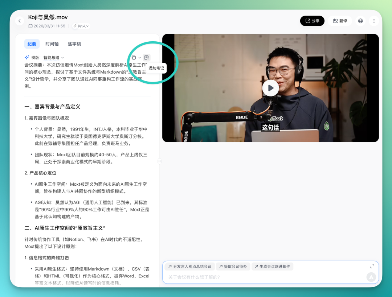
Task: Click the calendar icon beside the date
Action: click(30, 26)
